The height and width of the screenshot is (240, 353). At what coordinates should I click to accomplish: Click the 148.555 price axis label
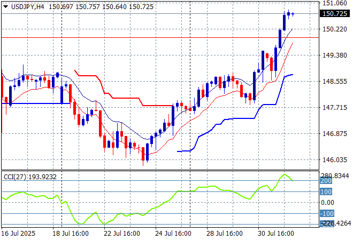coord(335,82)
